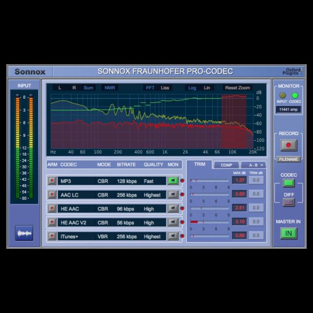
Task: Click HE AAC V2 trim level slider
Action: point(210,222)
